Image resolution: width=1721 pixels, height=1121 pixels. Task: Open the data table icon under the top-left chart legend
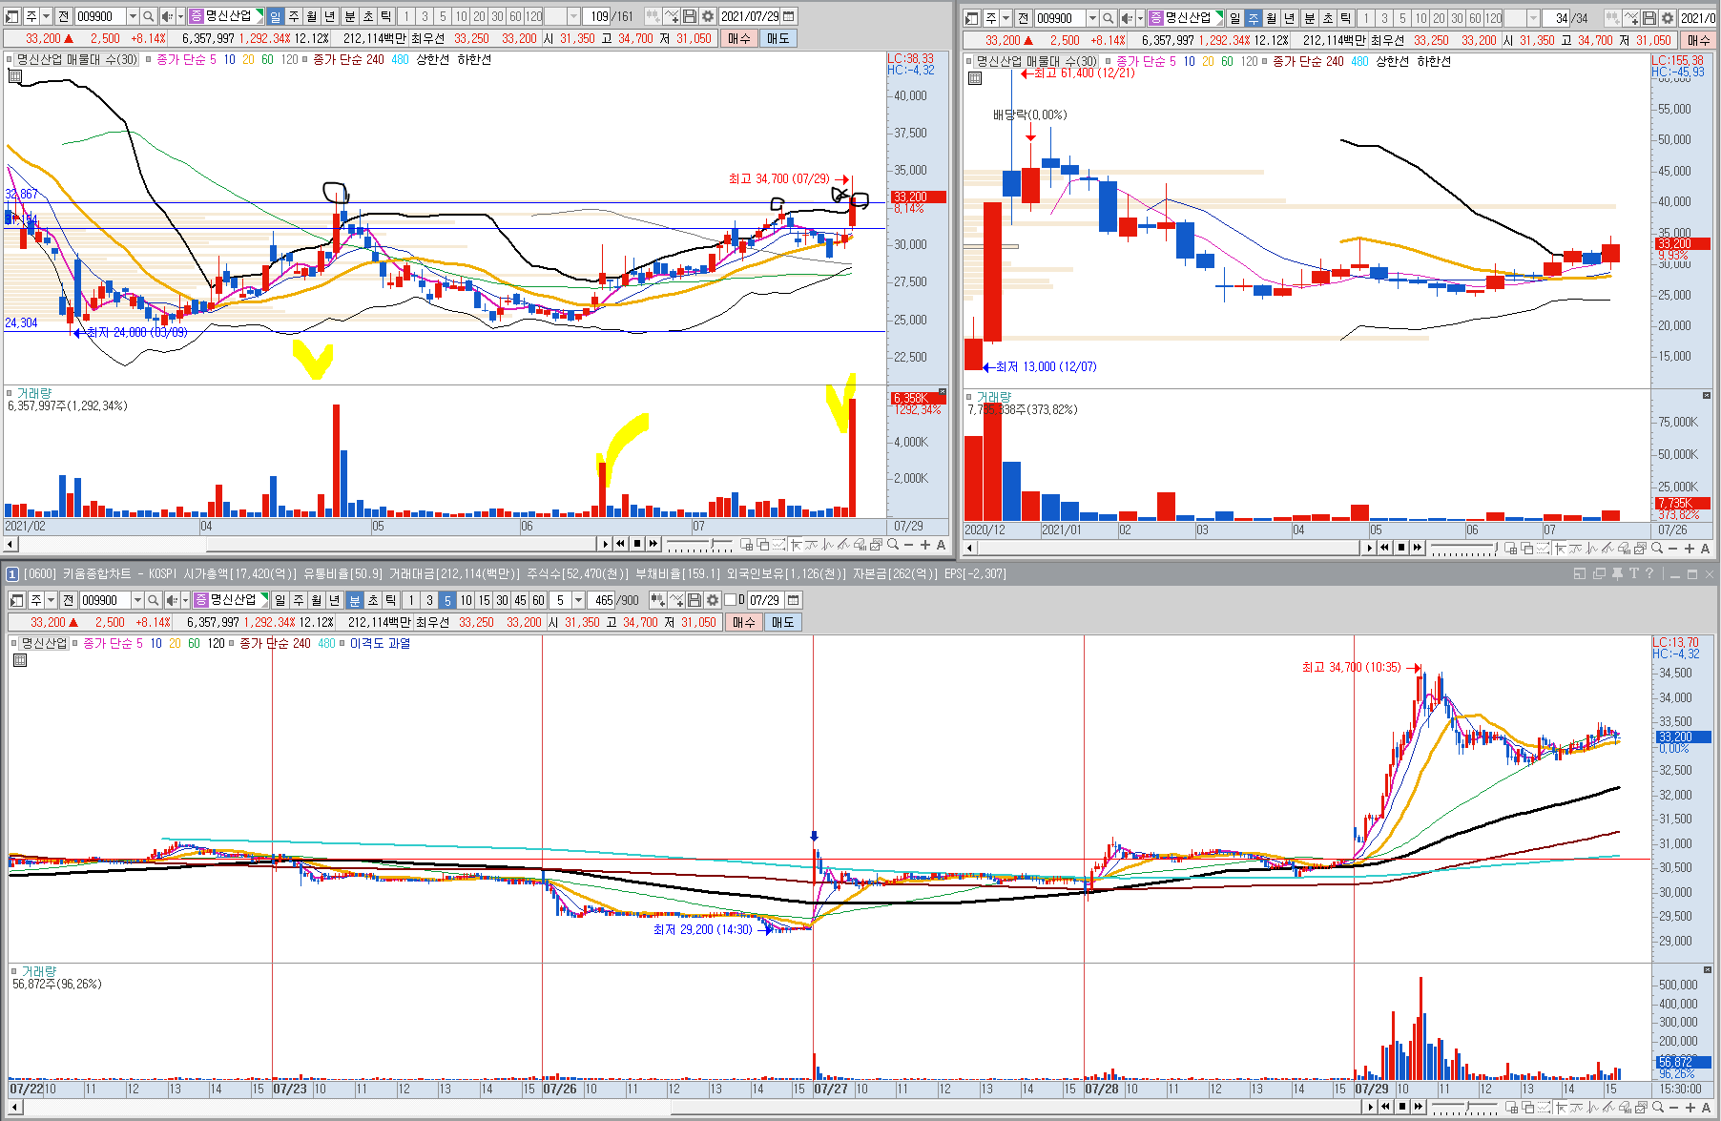(x=14, y=75)
